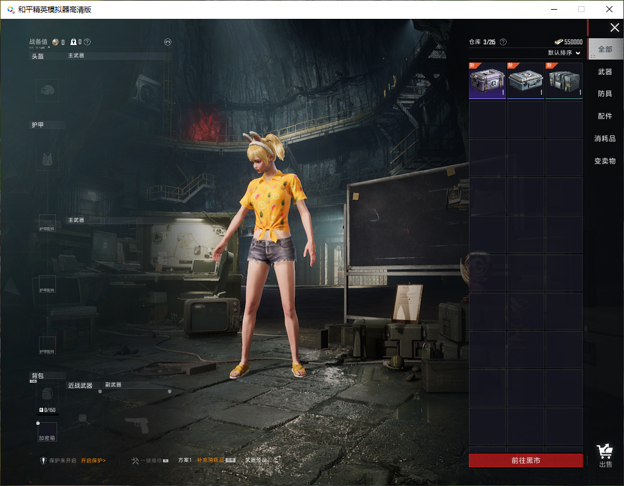Switch to the 防具 category tab
The image size is (624, 486).
pyautogui.click(x=605, y=94)
